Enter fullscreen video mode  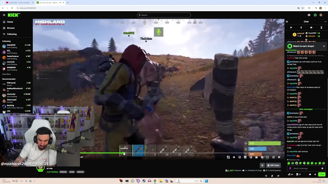pyautogui.click(x=268, y=157)
